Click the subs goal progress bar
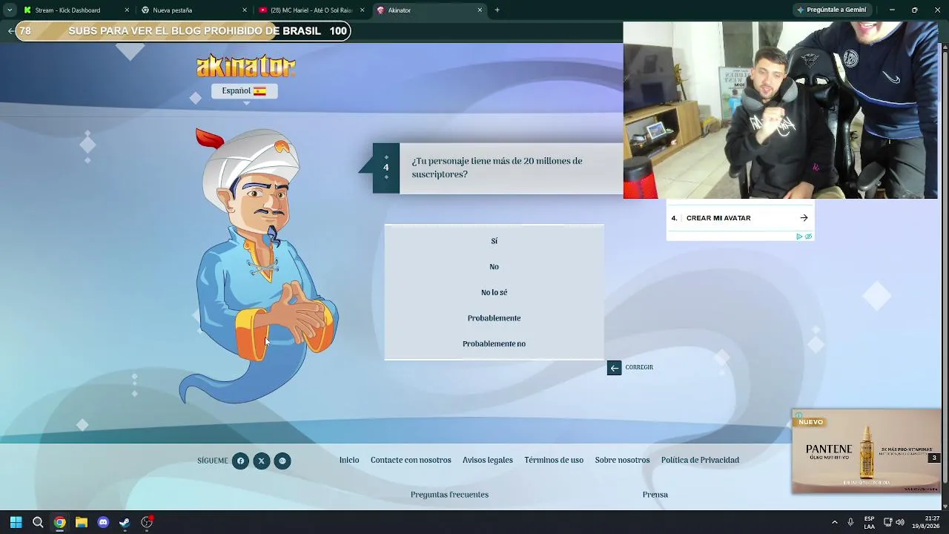The height and width of the screenshot is (534, 949). pyautogui.click(x=183, y=31)
